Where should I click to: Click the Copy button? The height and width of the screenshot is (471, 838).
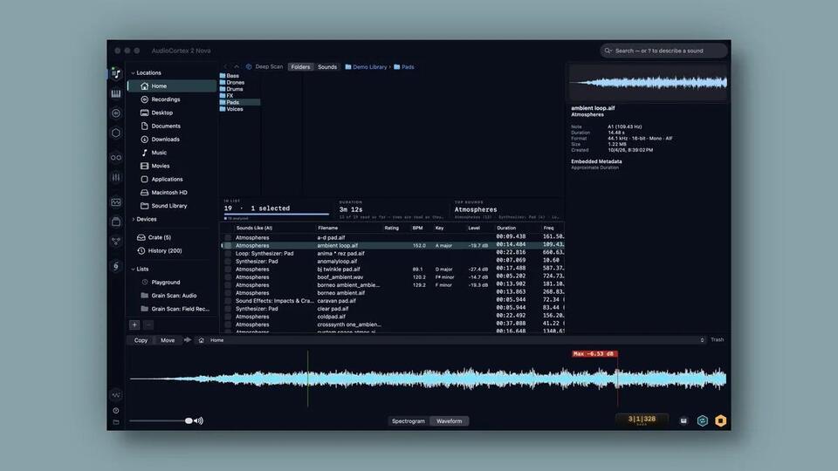coord(141,340)
